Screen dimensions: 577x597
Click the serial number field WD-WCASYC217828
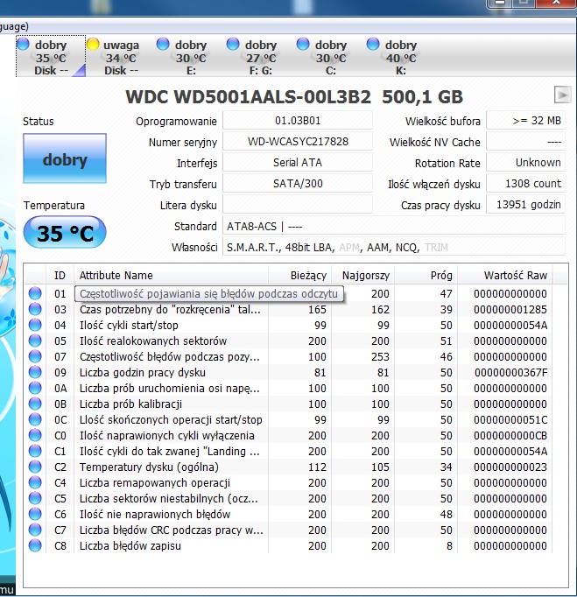[x=298, y=142]
